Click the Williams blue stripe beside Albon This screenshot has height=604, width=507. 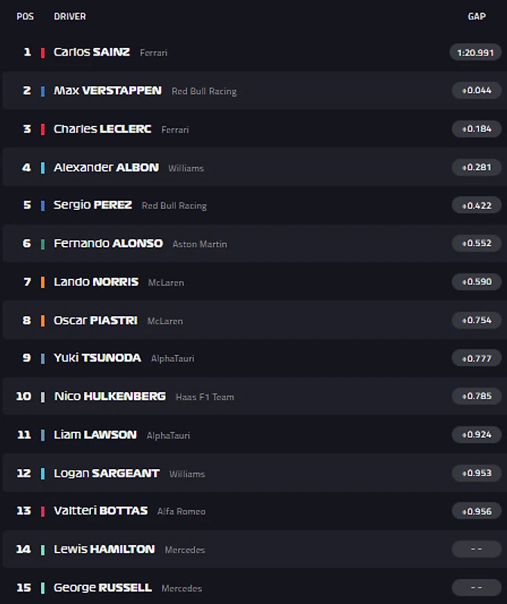[43, 168]
